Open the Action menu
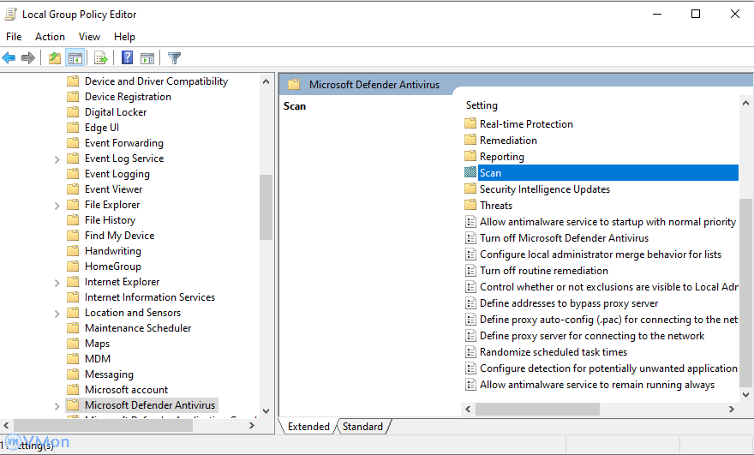Viewport: 754px width, 455px height. tap(50, 37)
